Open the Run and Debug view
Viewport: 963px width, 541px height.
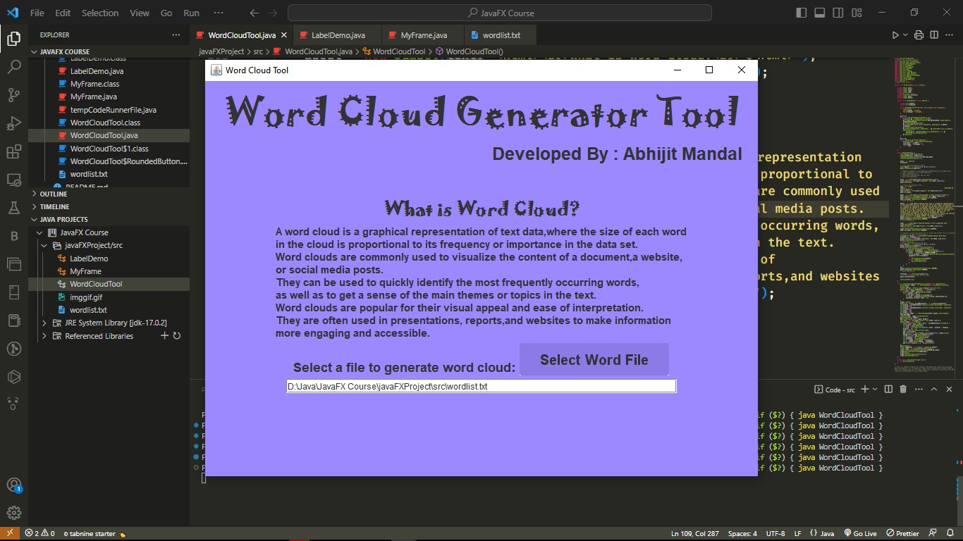click(14, 123)
